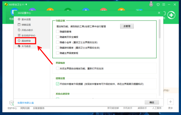
Task: Open 网购先赔 in main window footer
Action: (x=25, y=108)
